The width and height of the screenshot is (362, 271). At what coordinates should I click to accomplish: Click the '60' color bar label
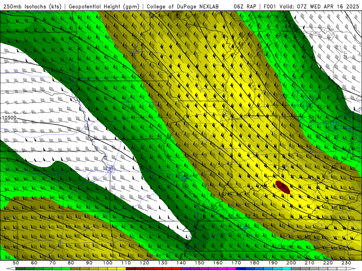34,263
